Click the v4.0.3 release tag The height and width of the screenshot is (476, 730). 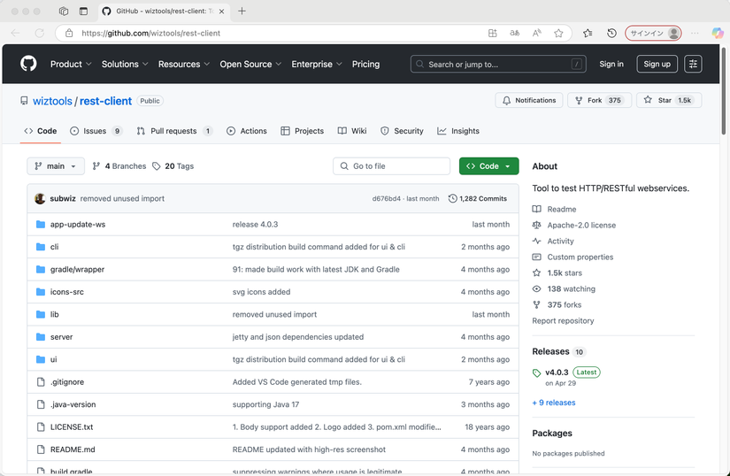(x=557, y=372)
